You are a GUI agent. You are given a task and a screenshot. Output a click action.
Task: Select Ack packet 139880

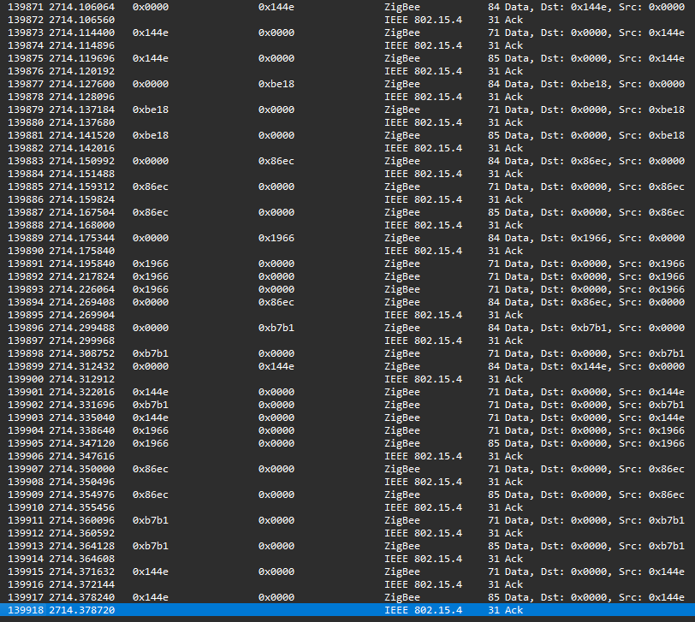click(347, 122)
